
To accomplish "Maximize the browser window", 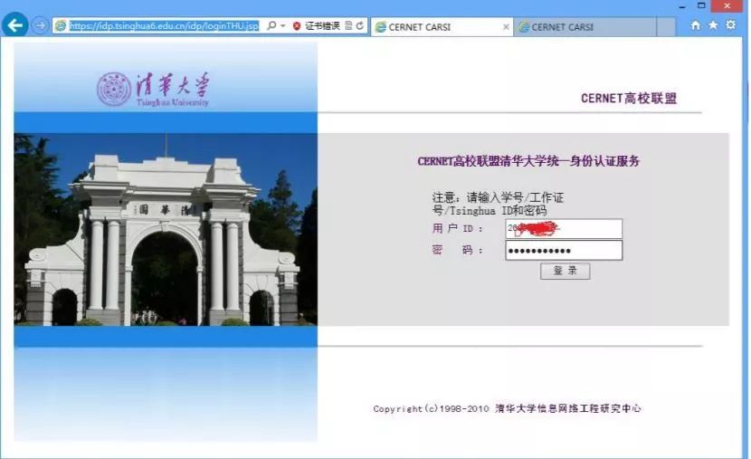I will pos(701,5).
